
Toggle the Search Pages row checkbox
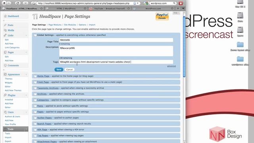[x=35, y=124]
